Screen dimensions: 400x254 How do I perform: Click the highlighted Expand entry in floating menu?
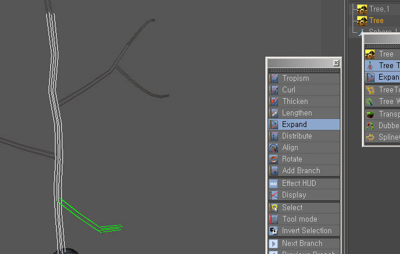click(x=304, y=125)
